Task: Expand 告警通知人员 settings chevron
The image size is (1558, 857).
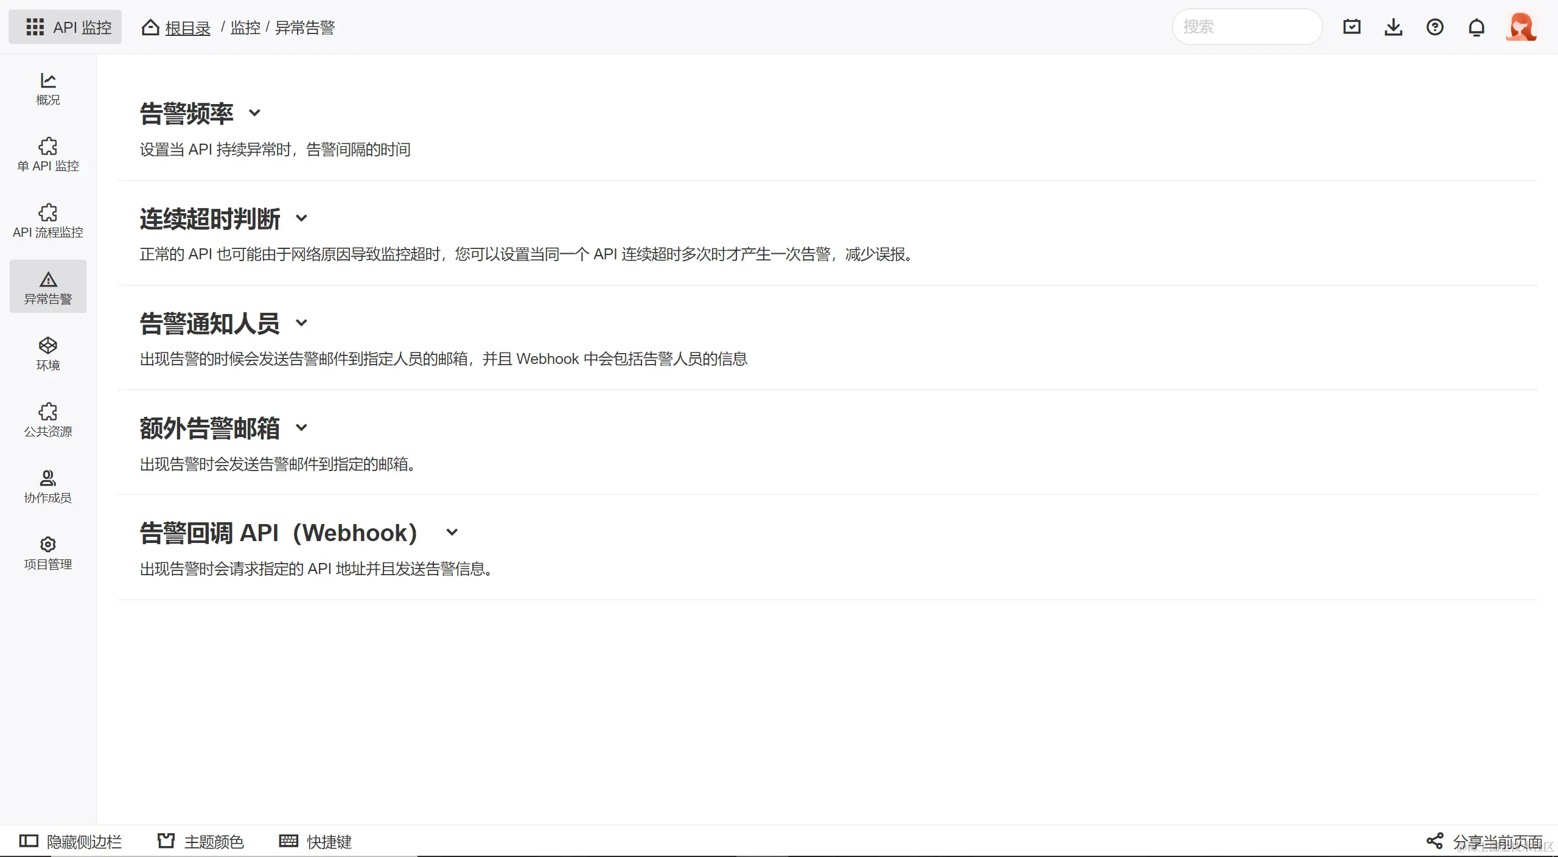Action: point(301,323)
